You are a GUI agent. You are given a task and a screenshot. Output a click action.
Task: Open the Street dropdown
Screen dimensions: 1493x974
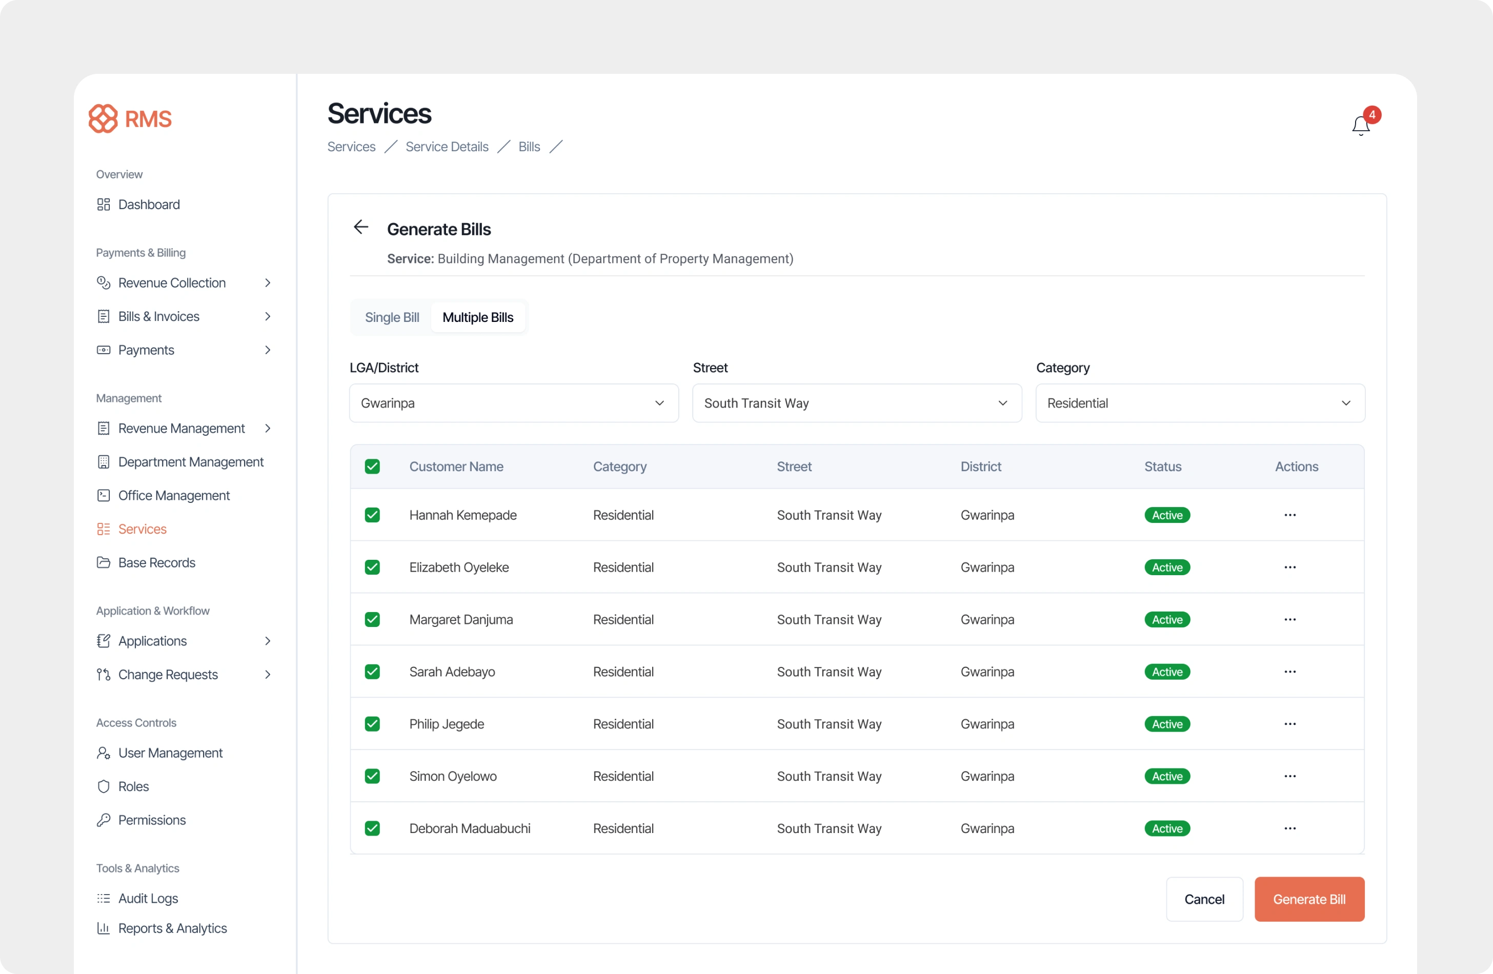tap(856, 403)
